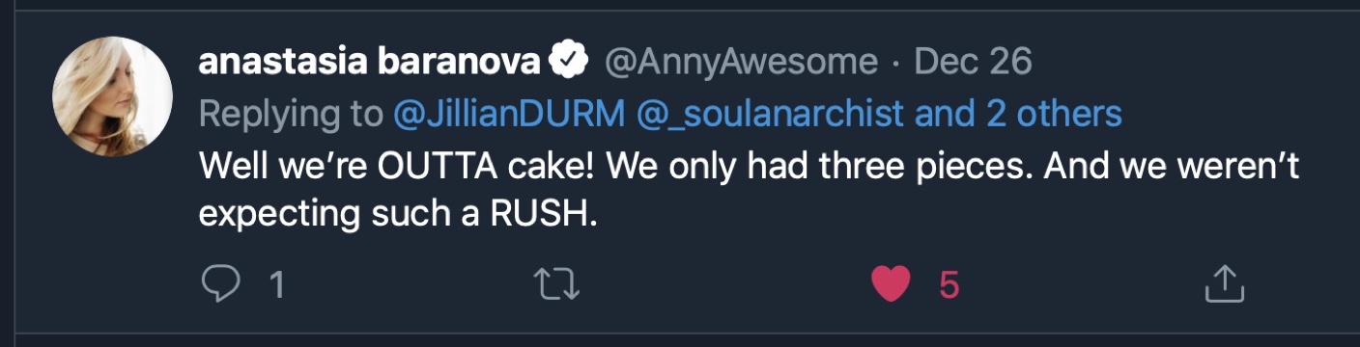Open the reply speech bubble icon

(219, 283)
